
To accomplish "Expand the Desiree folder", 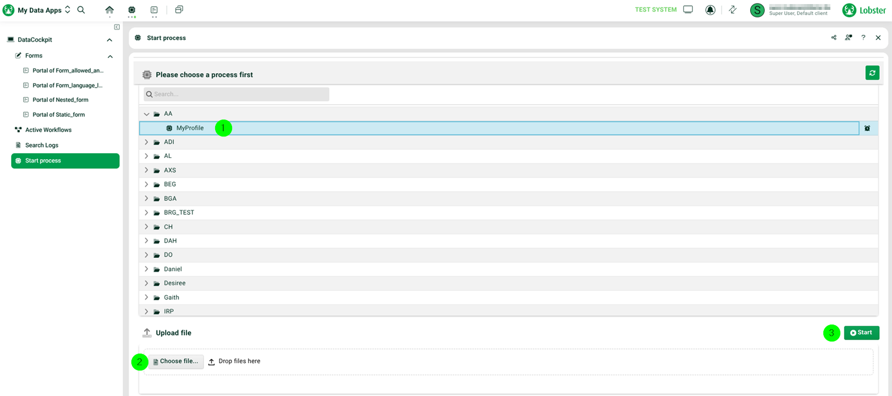I will (x=147, y=283).
